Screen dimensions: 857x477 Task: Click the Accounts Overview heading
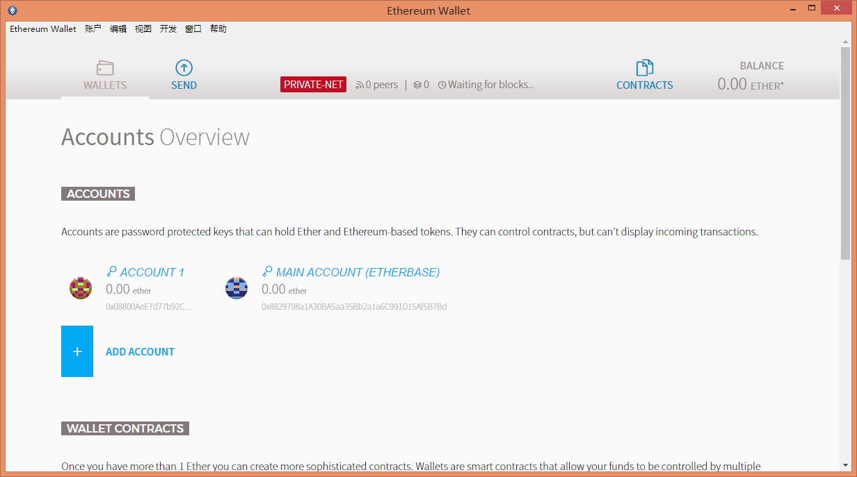(x=155, y=137)
